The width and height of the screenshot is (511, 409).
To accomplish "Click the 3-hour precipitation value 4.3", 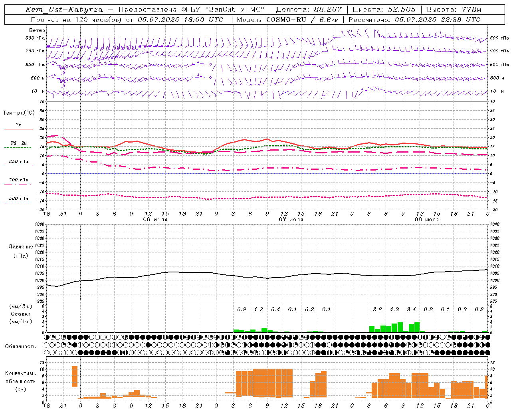I will click(x=394, y=310).
